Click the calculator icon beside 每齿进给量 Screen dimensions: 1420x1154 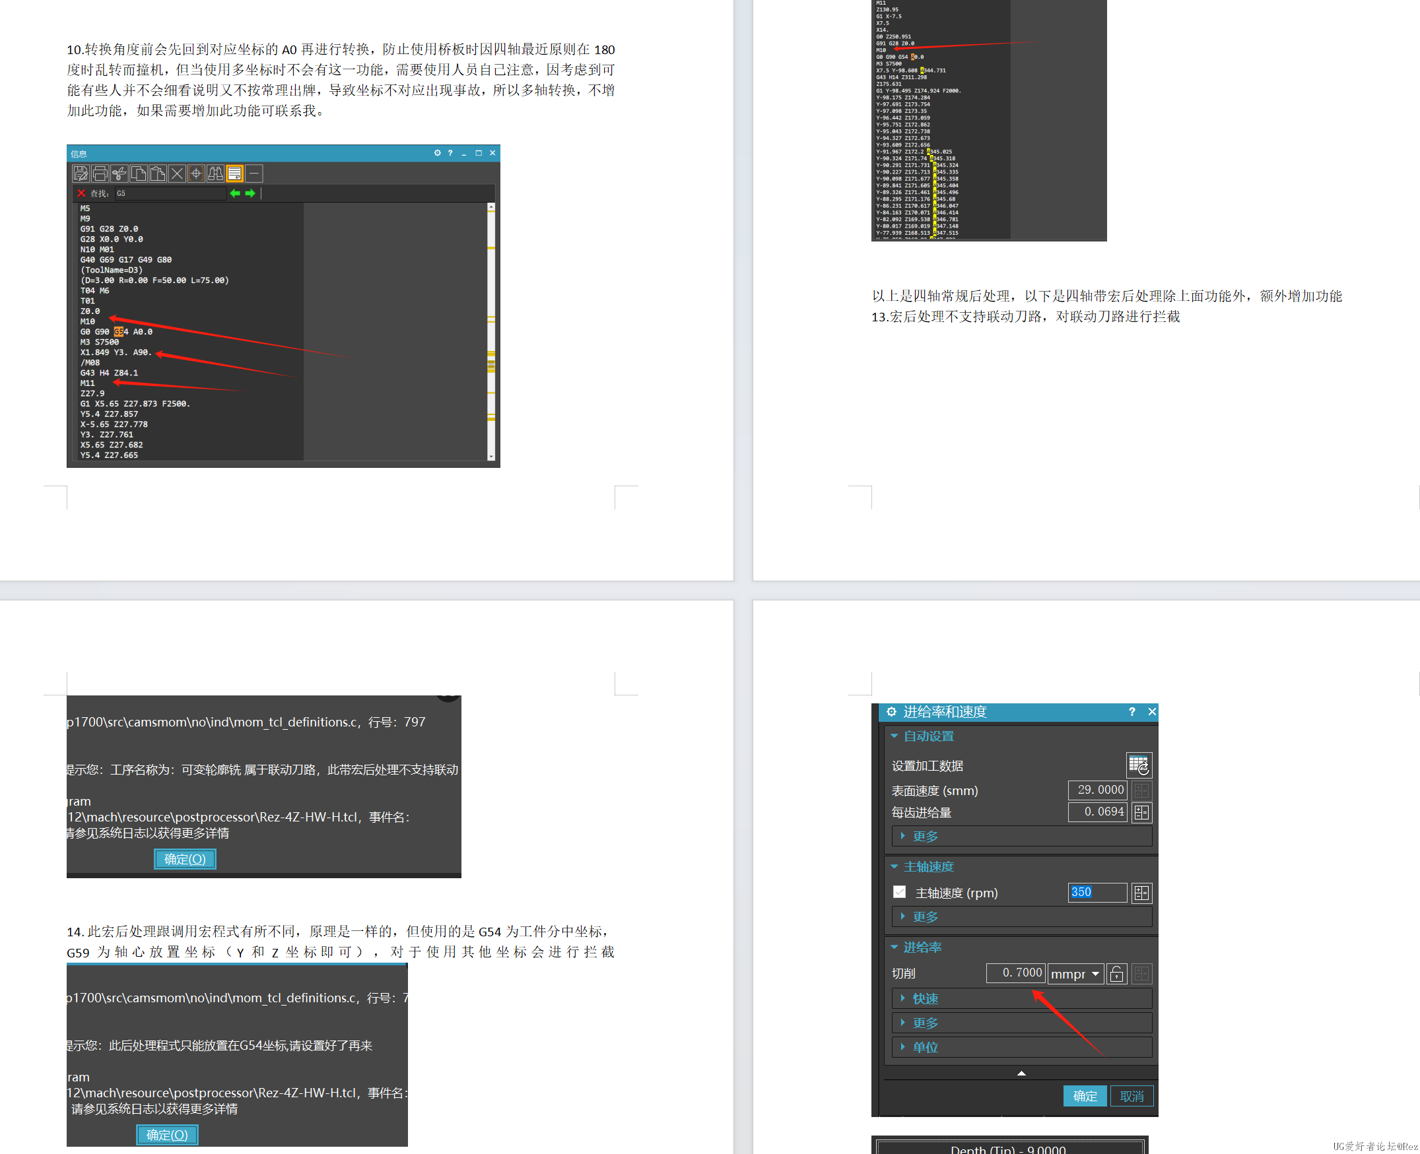[x=1141, y=812]
